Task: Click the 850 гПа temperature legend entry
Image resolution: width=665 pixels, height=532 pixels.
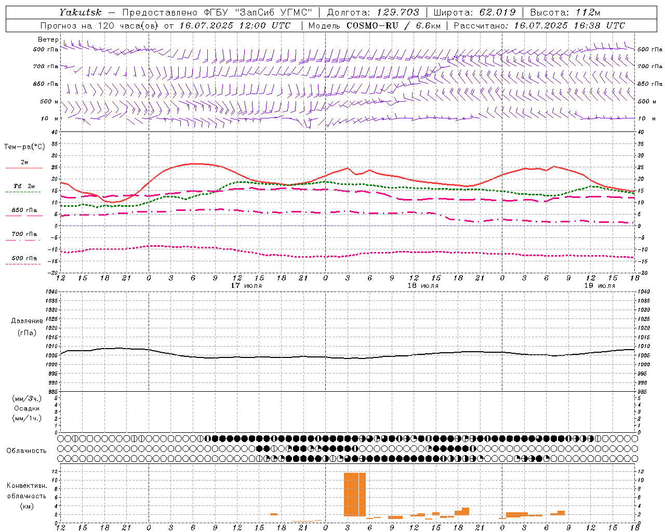Action: coord(24,210)
